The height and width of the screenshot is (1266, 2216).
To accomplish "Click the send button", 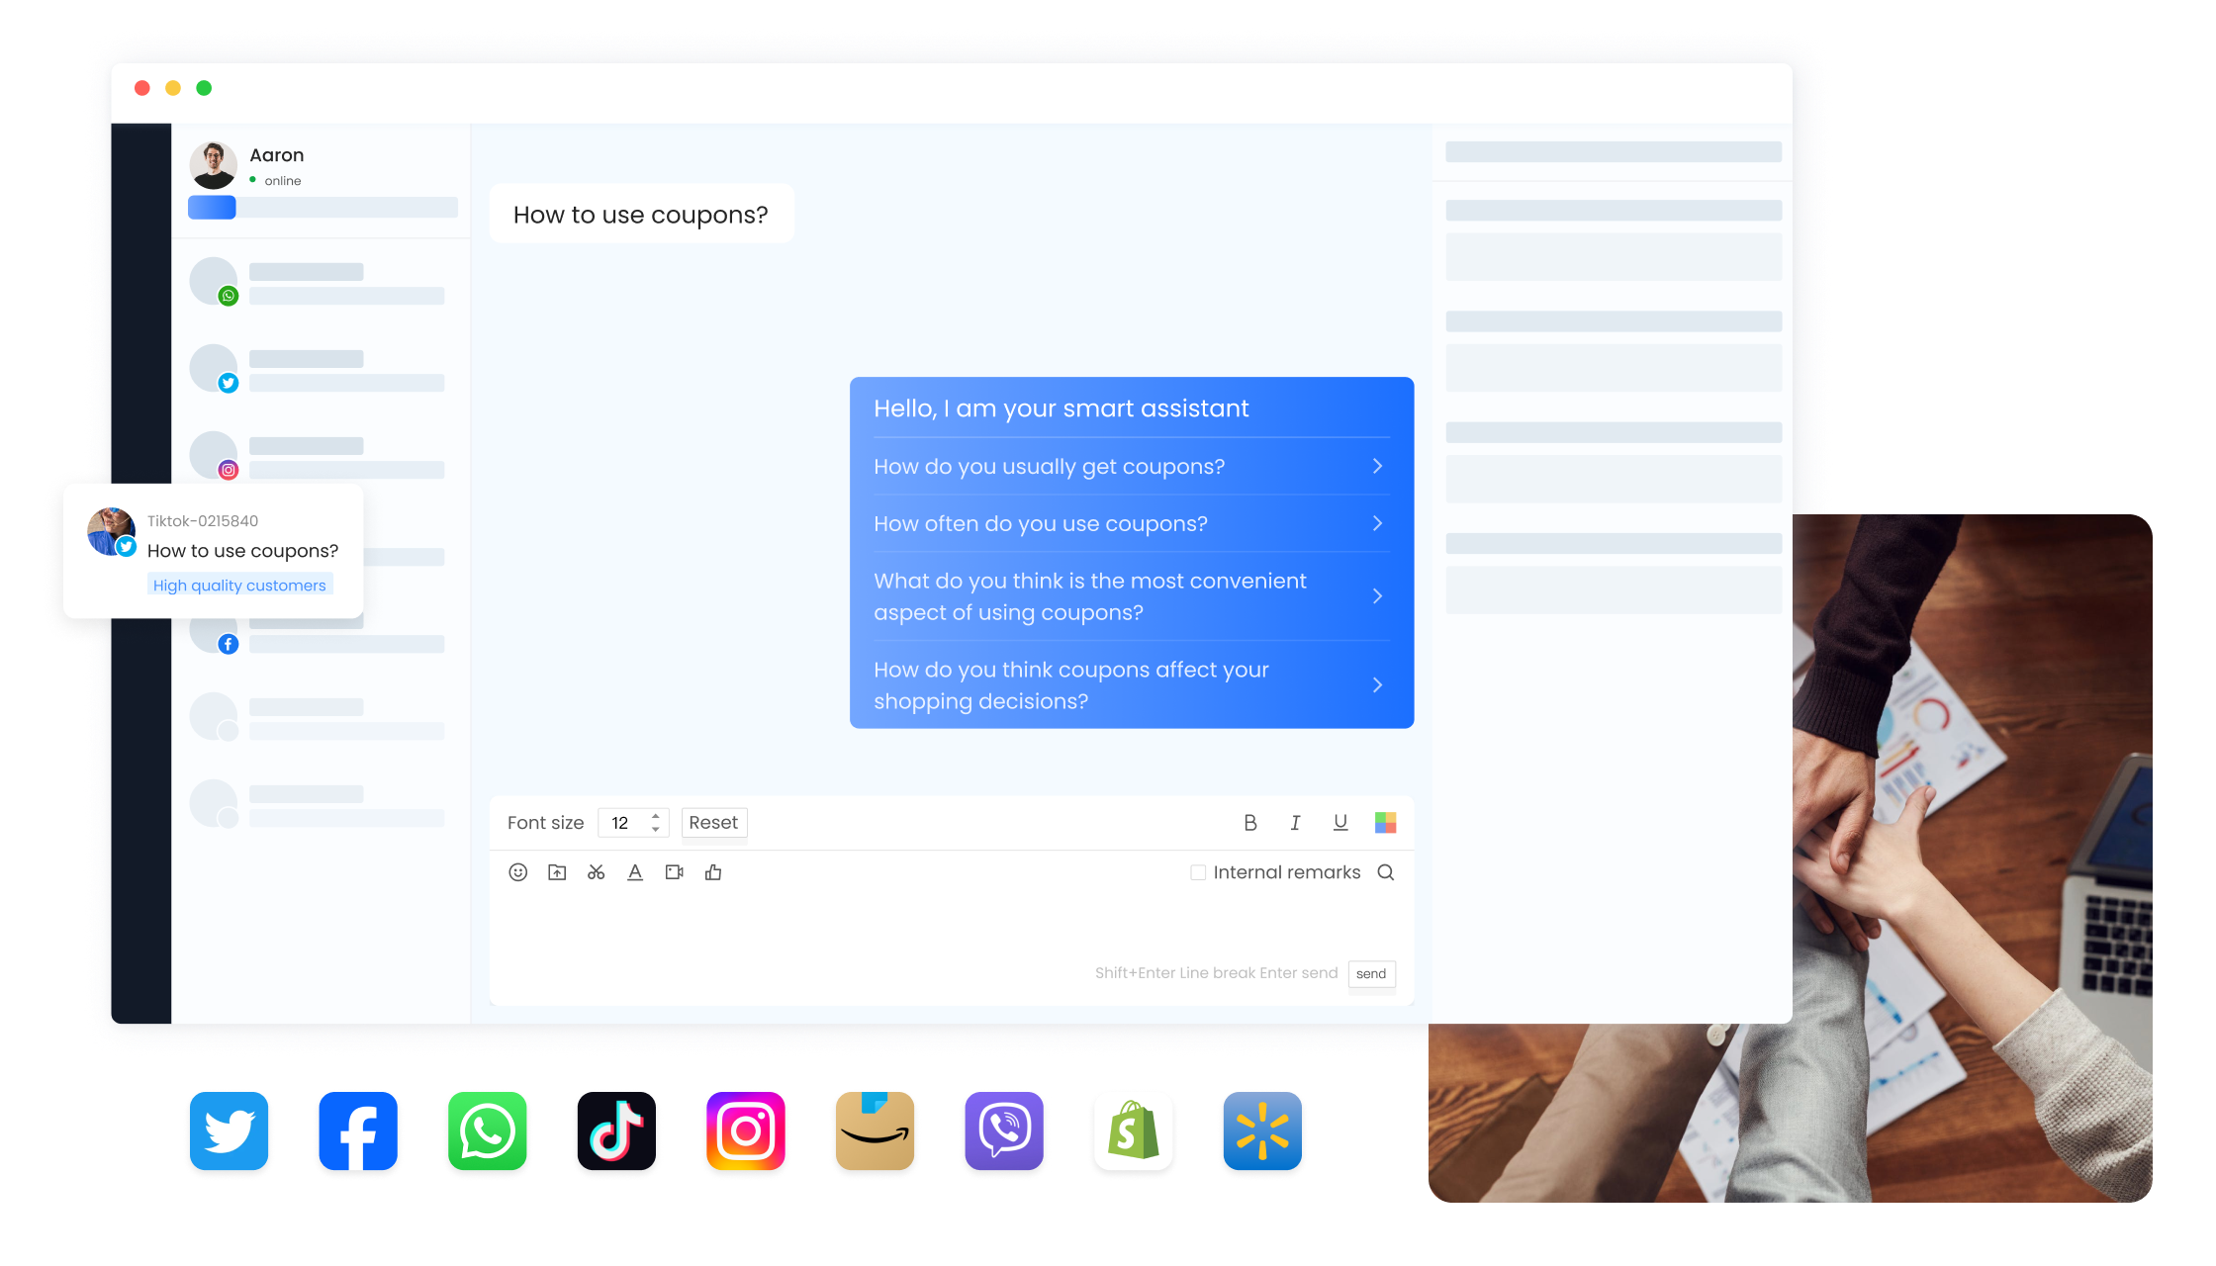I will (x=1371, y=974).
